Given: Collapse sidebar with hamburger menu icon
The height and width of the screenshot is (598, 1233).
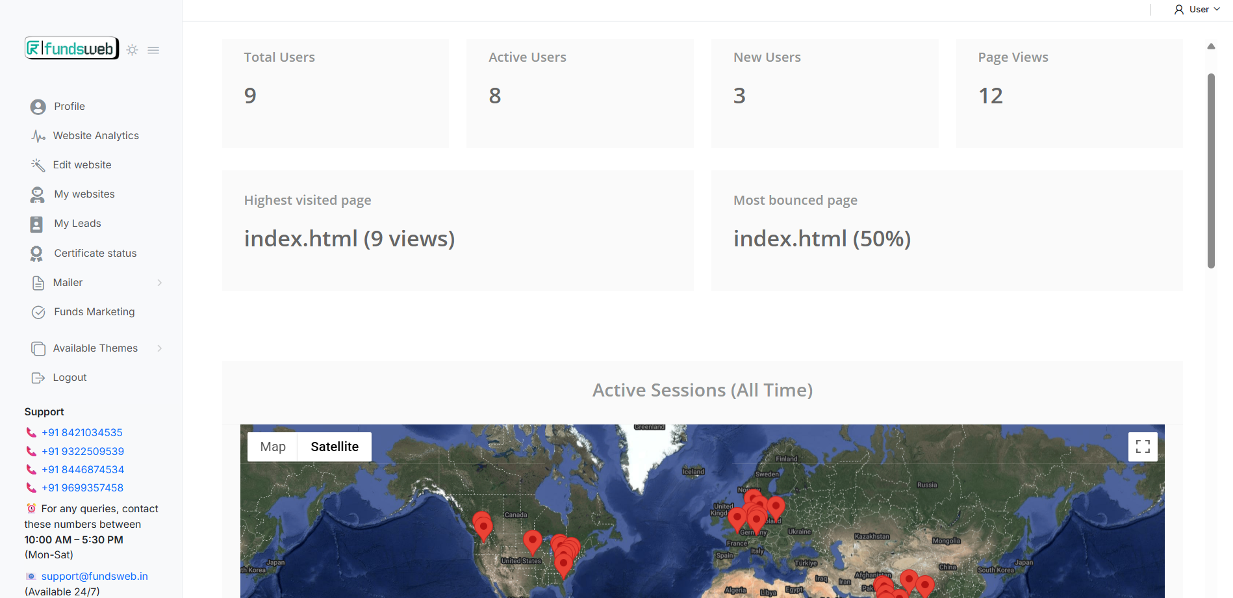Looking at the screenshot, I should point(153,50).
